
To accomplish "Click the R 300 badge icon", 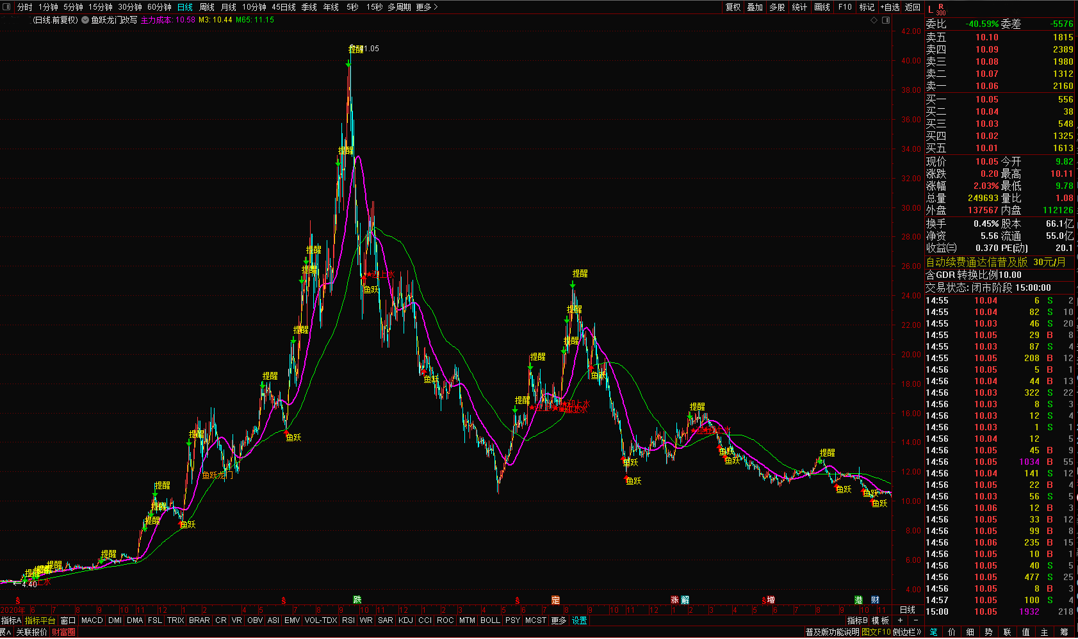I will pos(940,9).
